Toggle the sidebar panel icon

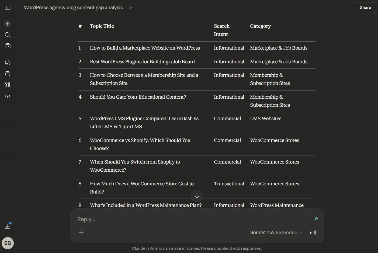click(x=8, y=8)
